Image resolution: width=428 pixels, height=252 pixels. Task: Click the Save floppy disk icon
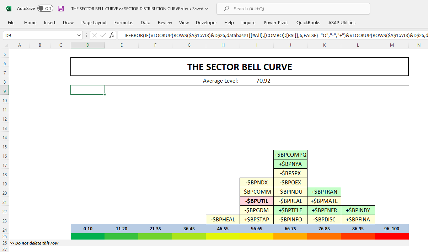(x=61, y=9)
